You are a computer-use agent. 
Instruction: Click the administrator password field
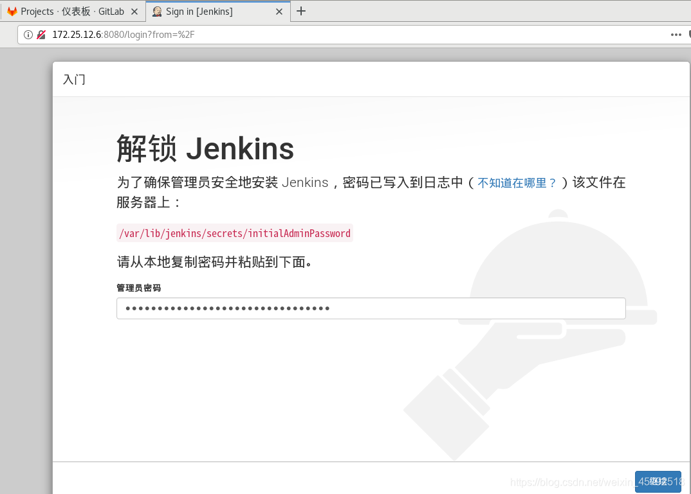371,308
